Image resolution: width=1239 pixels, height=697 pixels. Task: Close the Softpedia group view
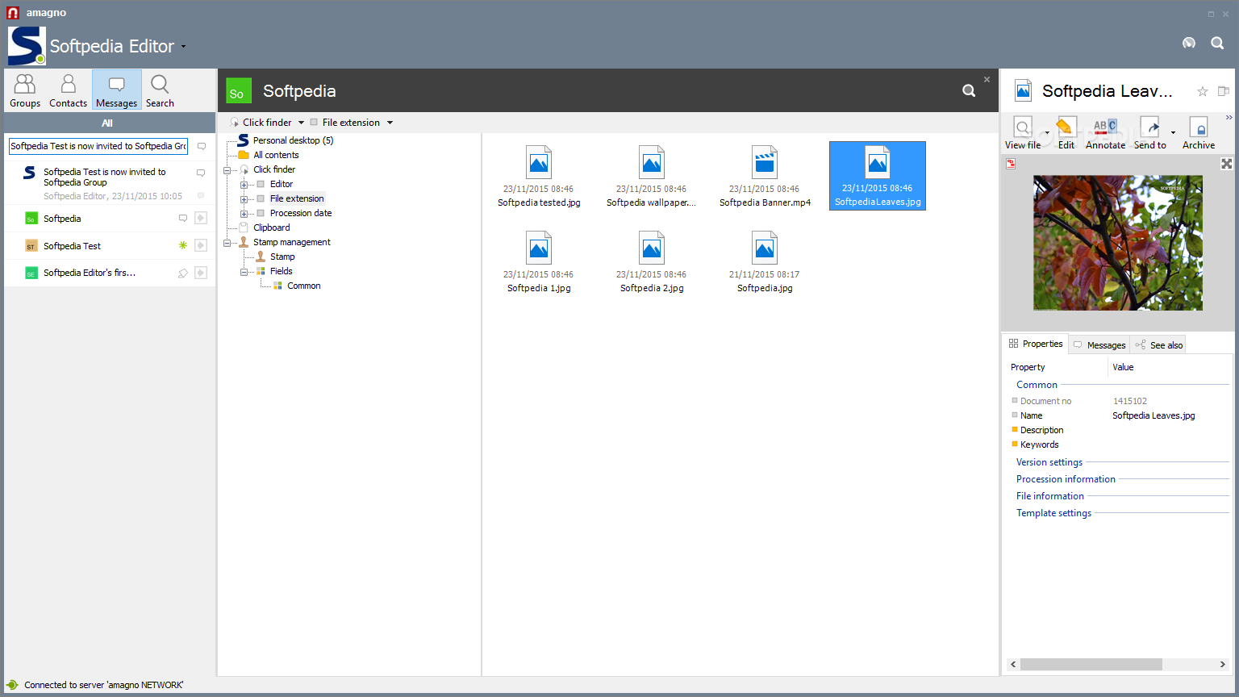coord(987,79)
